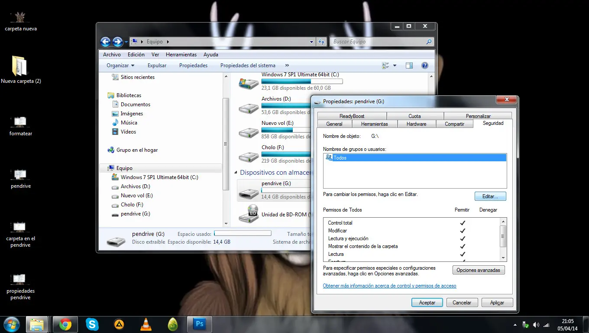Open the Compartir tab

(454, 124)
